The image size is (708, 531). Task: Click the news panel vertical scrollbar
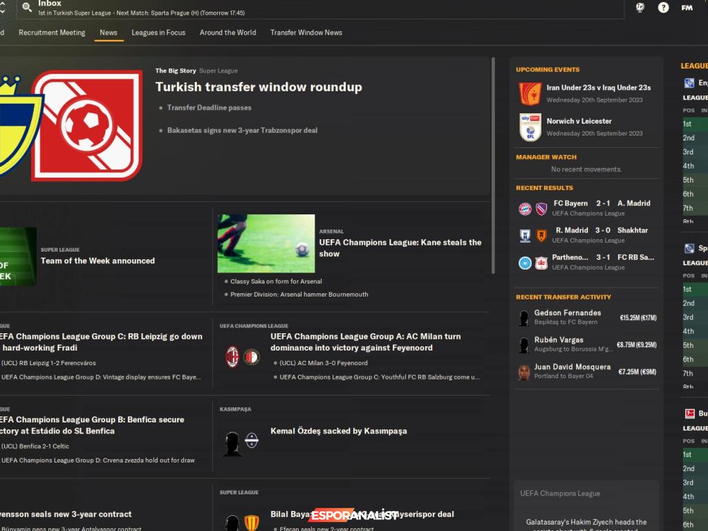click(493, 166)
